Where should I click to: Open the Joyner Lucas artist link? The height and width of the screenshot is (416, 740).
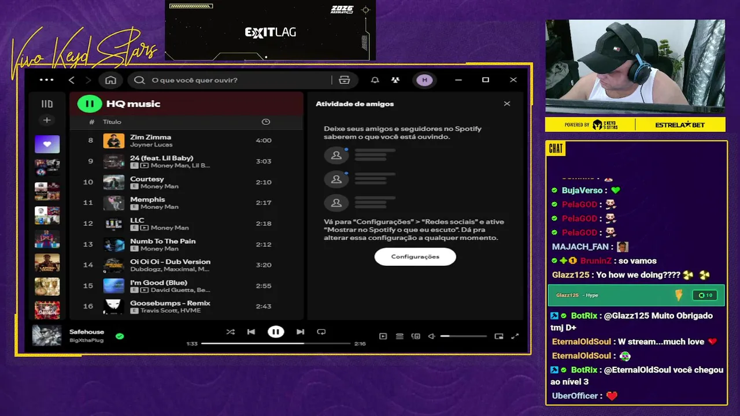click(x=151, y=144)
